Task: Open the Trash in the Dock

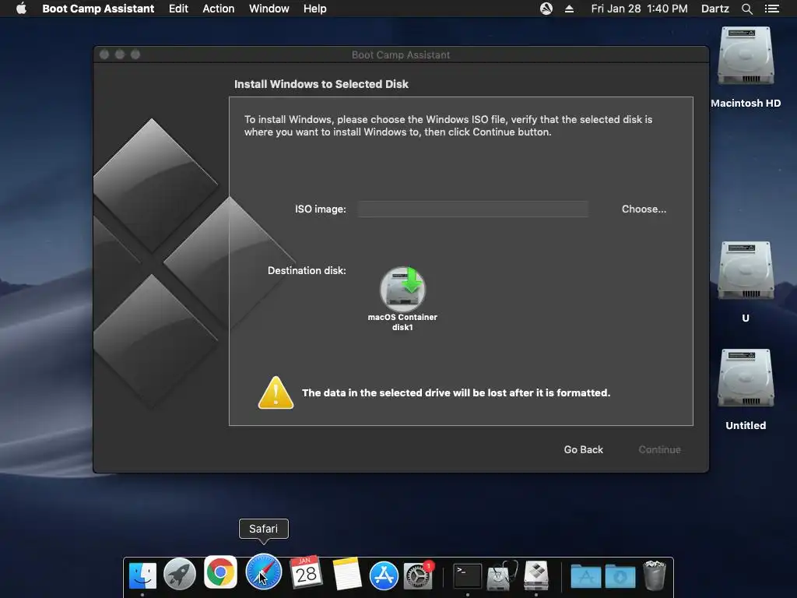Action: tap(654, 575)
